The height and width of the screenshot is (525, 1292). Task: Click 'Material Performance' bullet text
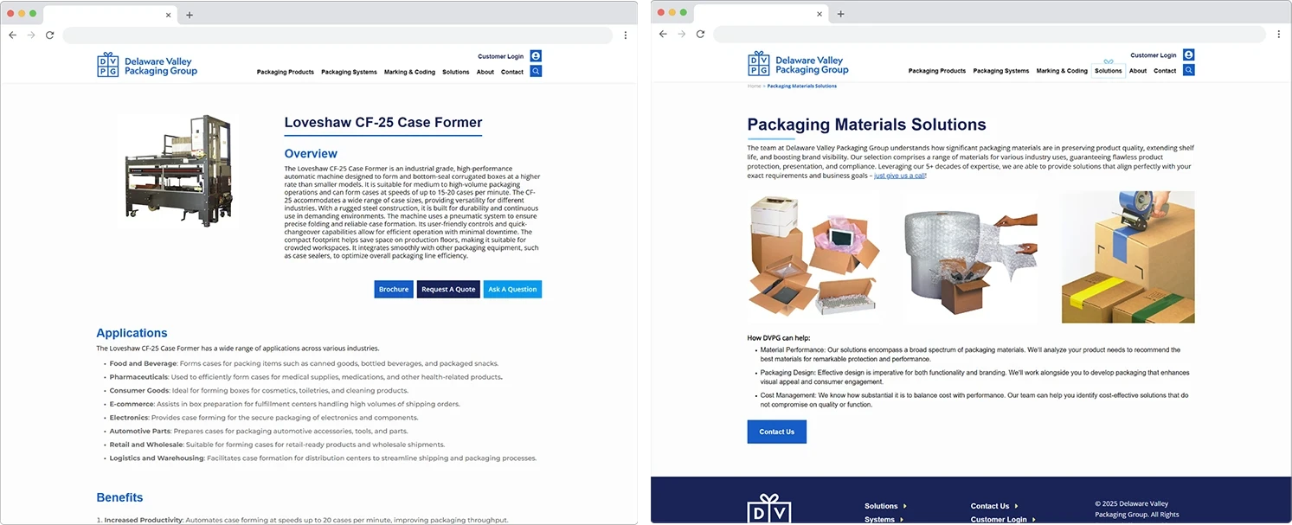970,355
